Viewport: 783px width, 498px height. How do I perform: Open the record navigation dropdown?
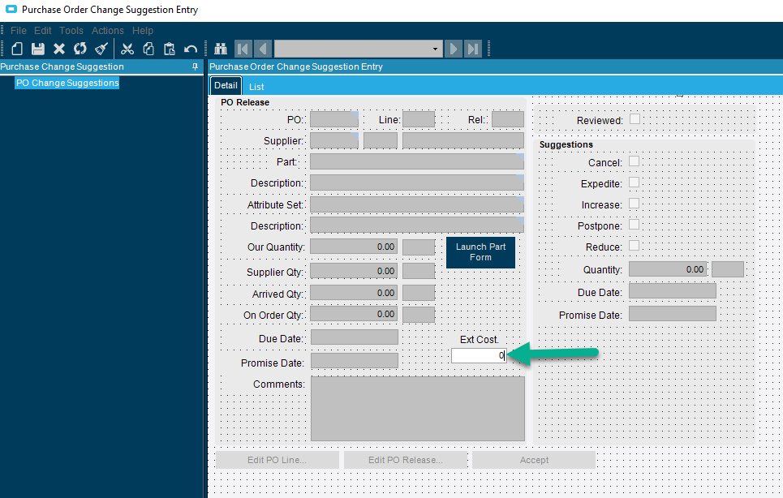click(x=435, y=49)
